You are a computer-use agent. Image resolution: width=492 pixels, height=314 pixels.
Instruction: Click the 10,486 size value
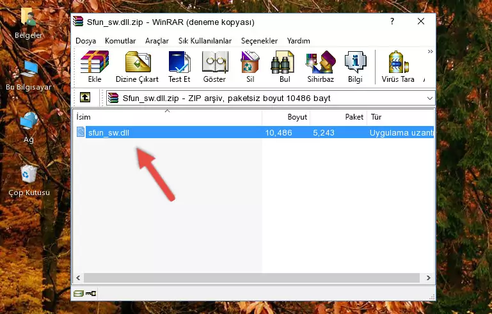(x=278, y=132)
